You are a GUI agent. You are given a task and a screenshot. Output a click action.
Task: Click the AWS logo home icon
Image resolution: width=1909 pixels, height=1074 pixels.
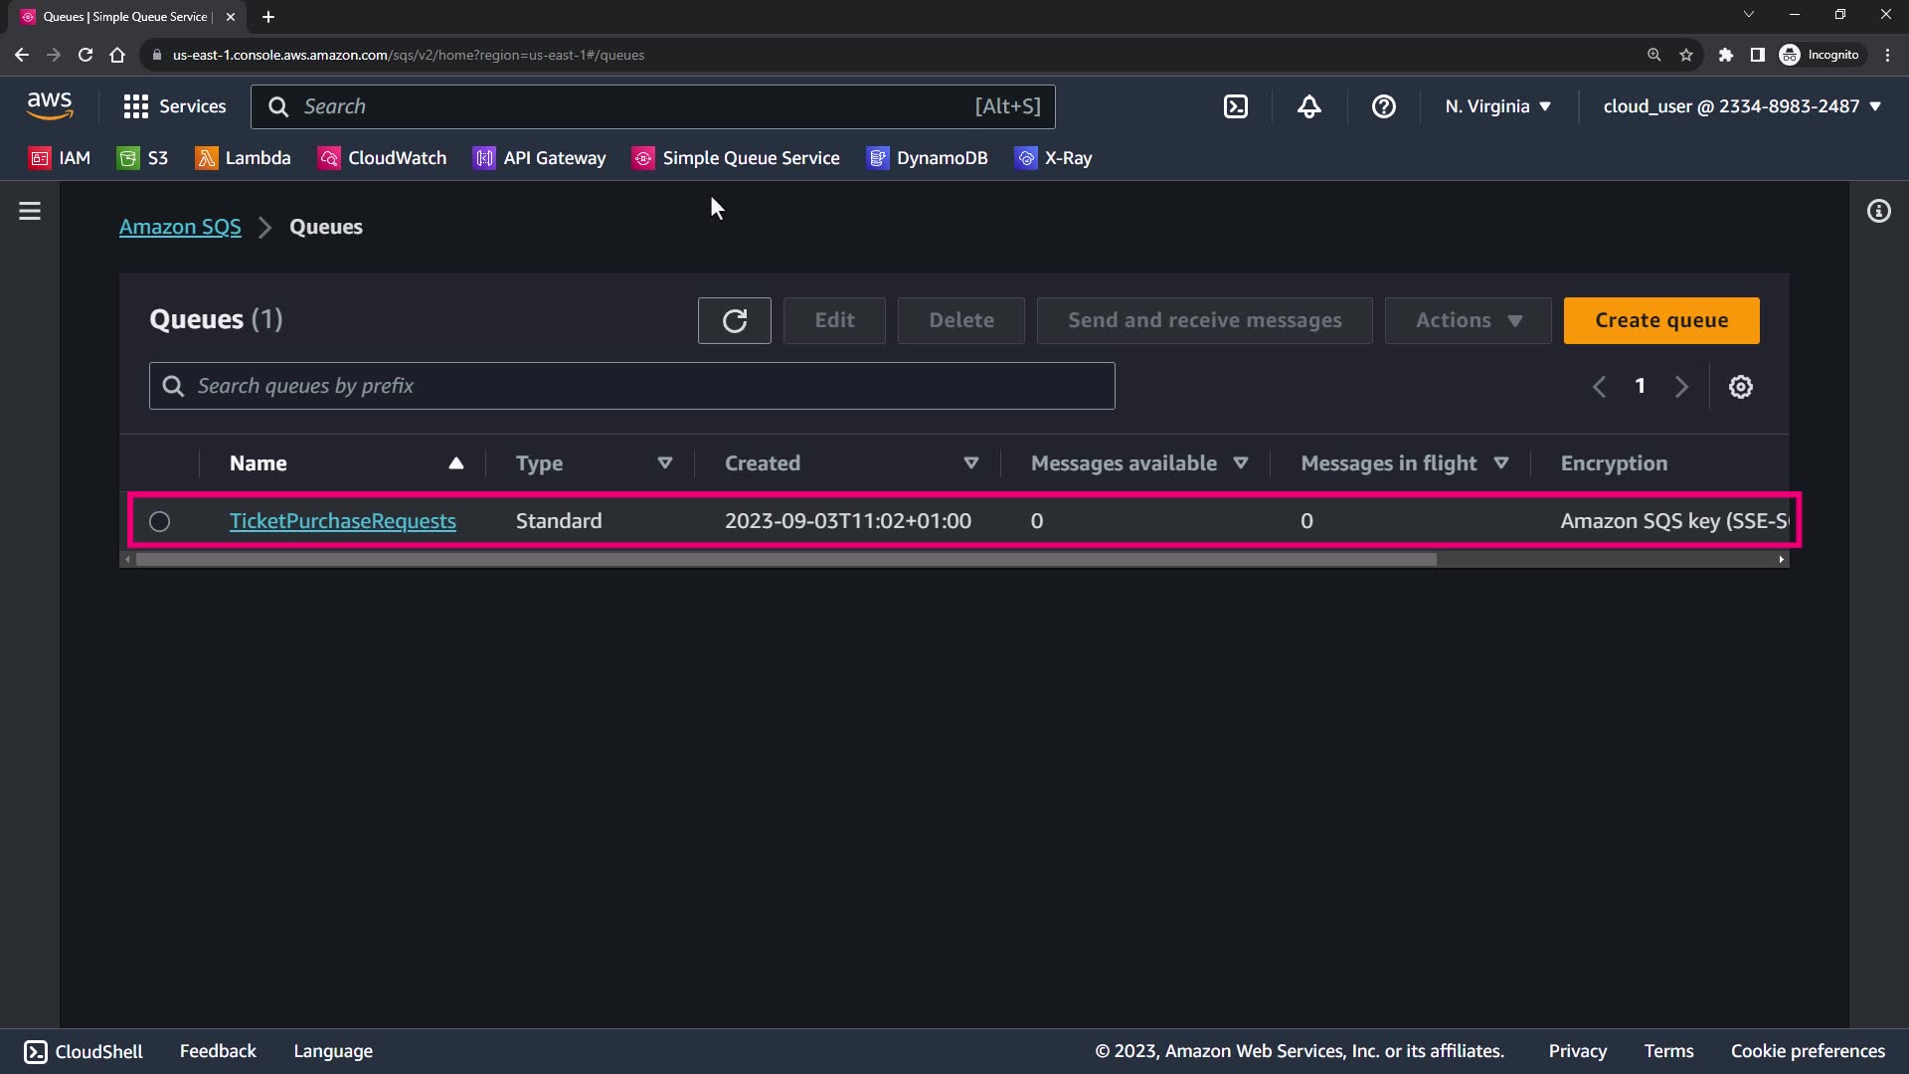pyautogui.click(x=50, y=105)
